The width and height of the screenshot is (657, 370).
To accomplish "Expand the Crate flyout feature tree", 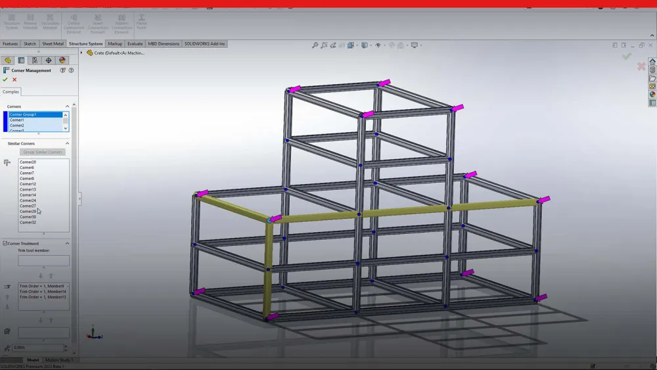I will click(81, 53).
